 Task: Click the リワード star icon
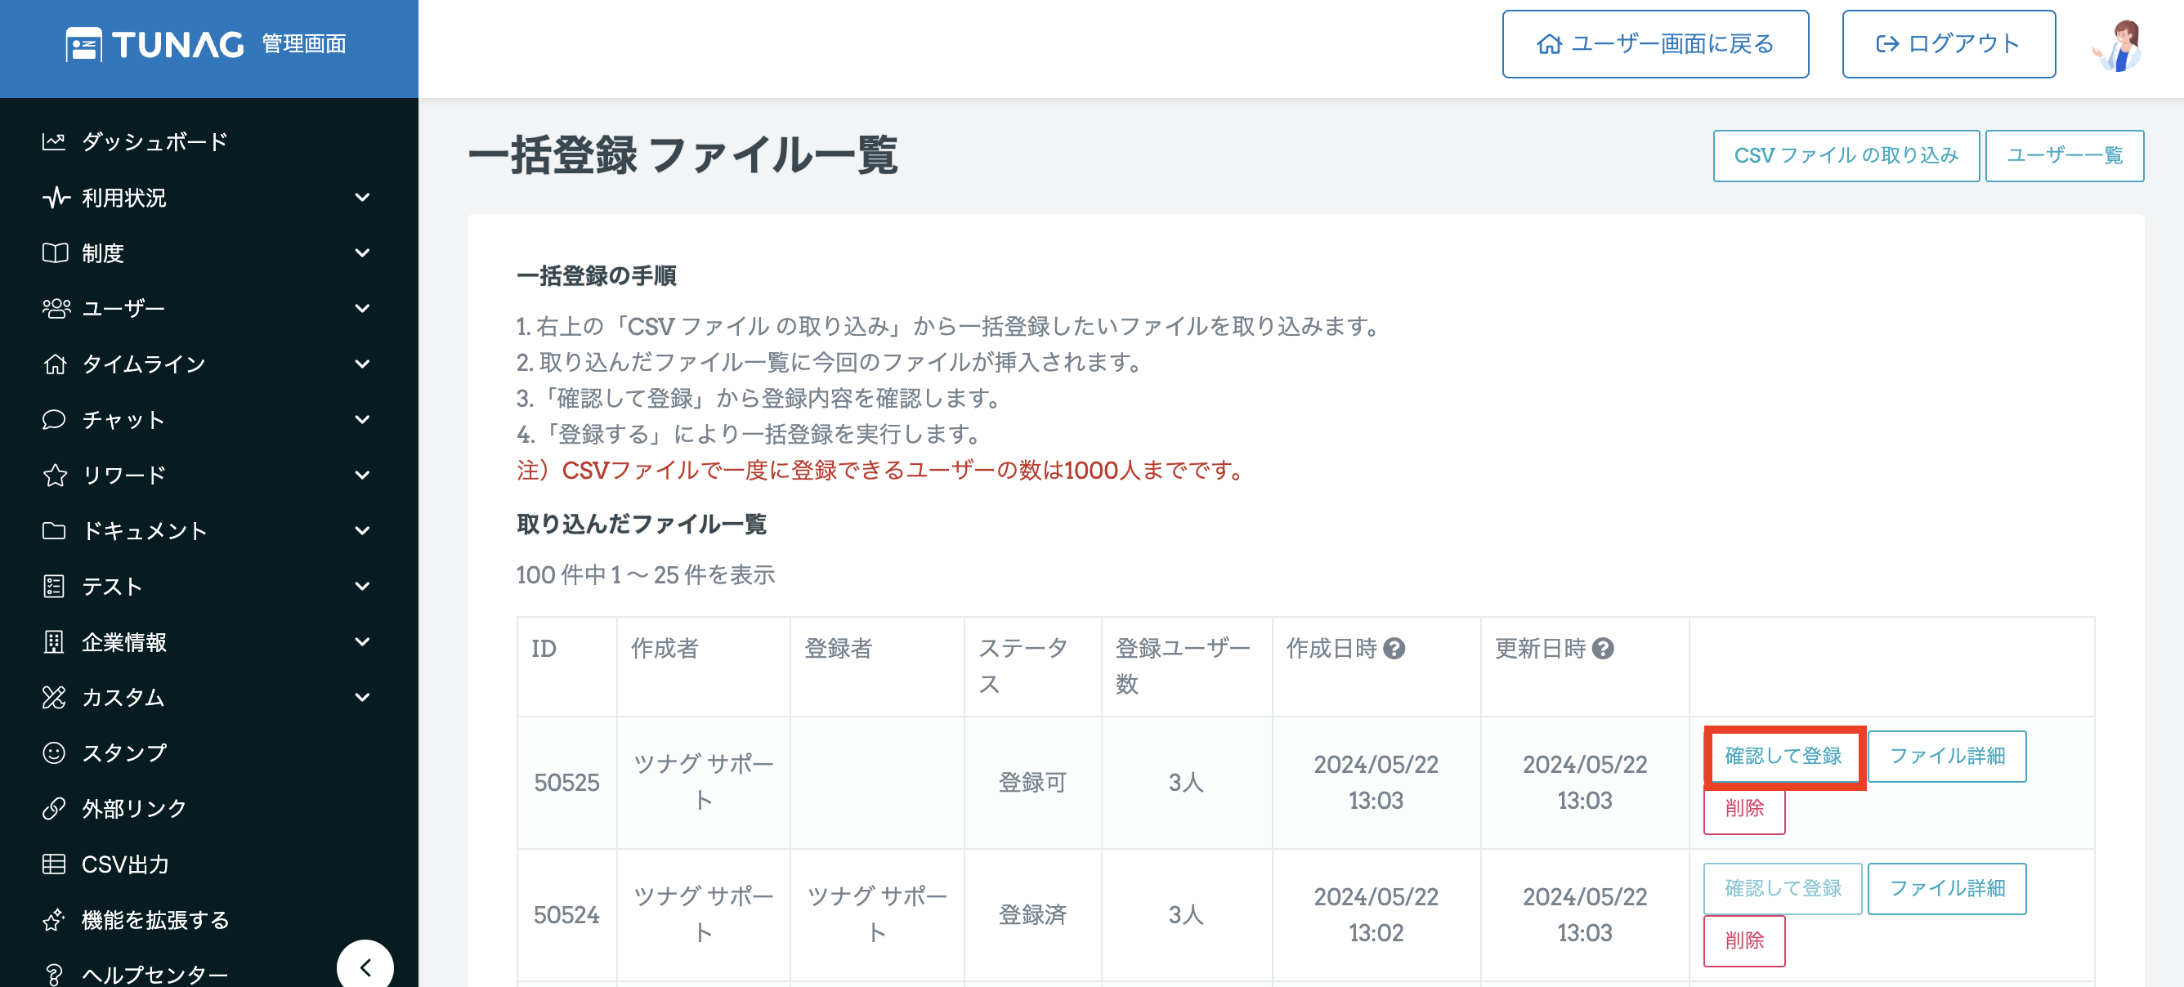pos(54,476)
